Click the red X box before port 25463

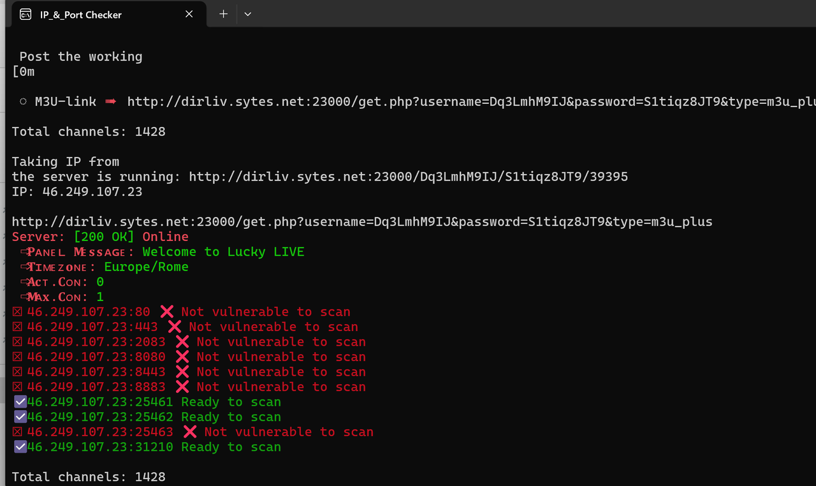[x=17, y=432]
